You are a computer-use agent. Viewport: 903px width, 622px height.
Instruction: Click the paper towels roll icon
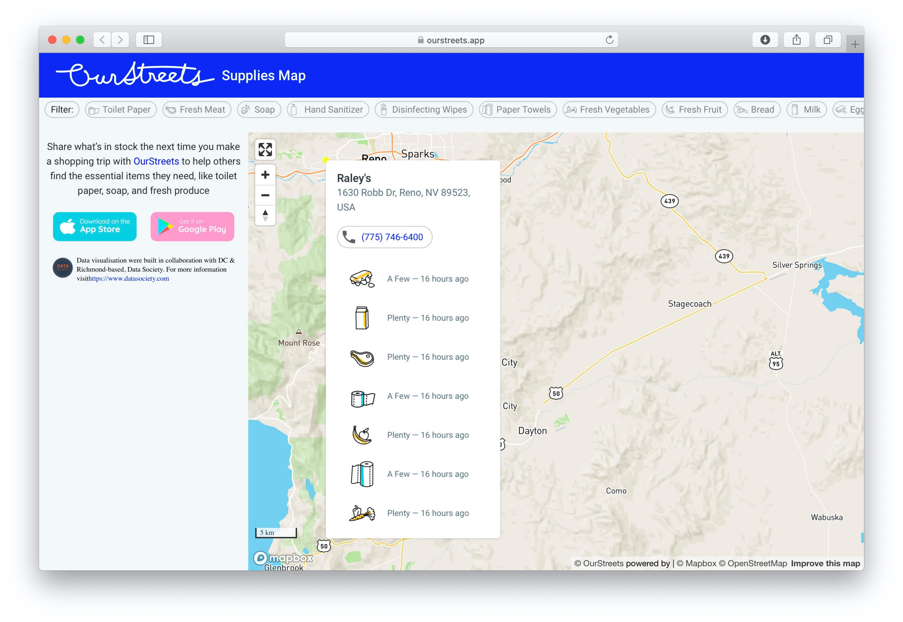click(x=362, y=474)
